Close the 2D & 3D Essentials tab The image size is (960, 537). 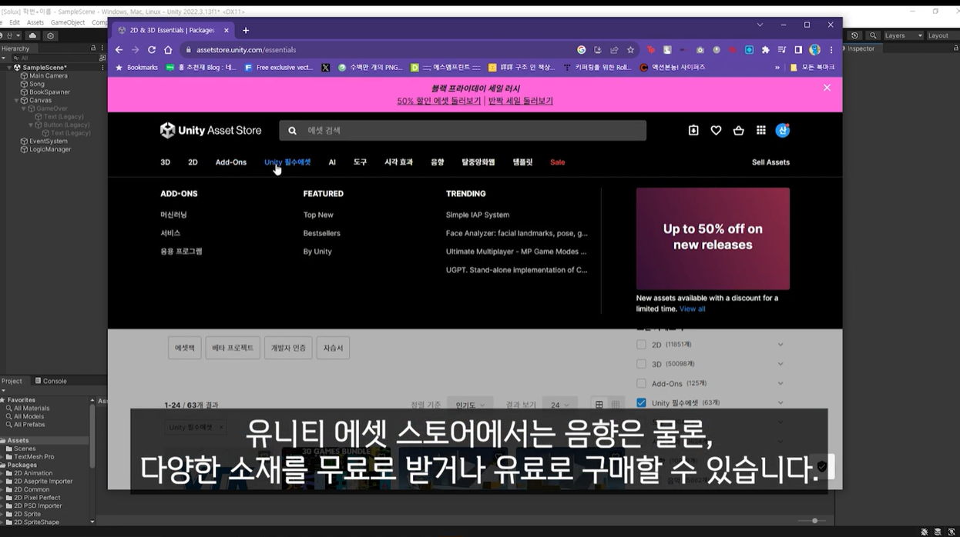pos(227,30)
